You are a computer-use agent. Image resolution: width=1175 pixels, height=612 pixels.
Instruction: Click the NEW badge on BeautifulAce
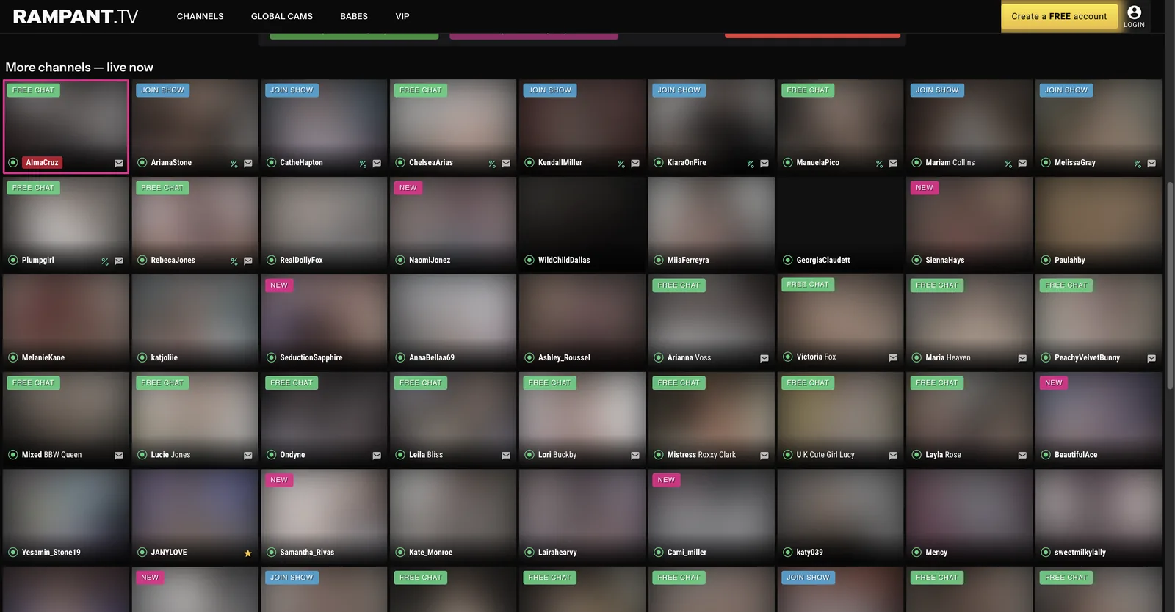[x=1054, y=382]
